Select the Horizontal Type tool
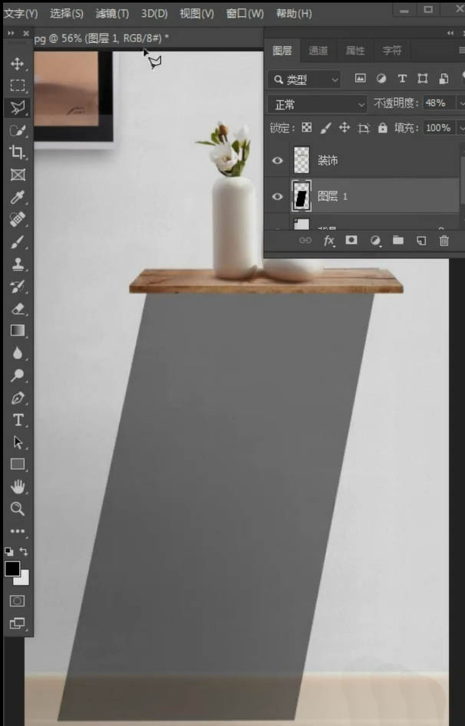The image size is (465, 726). coord(17,420)
